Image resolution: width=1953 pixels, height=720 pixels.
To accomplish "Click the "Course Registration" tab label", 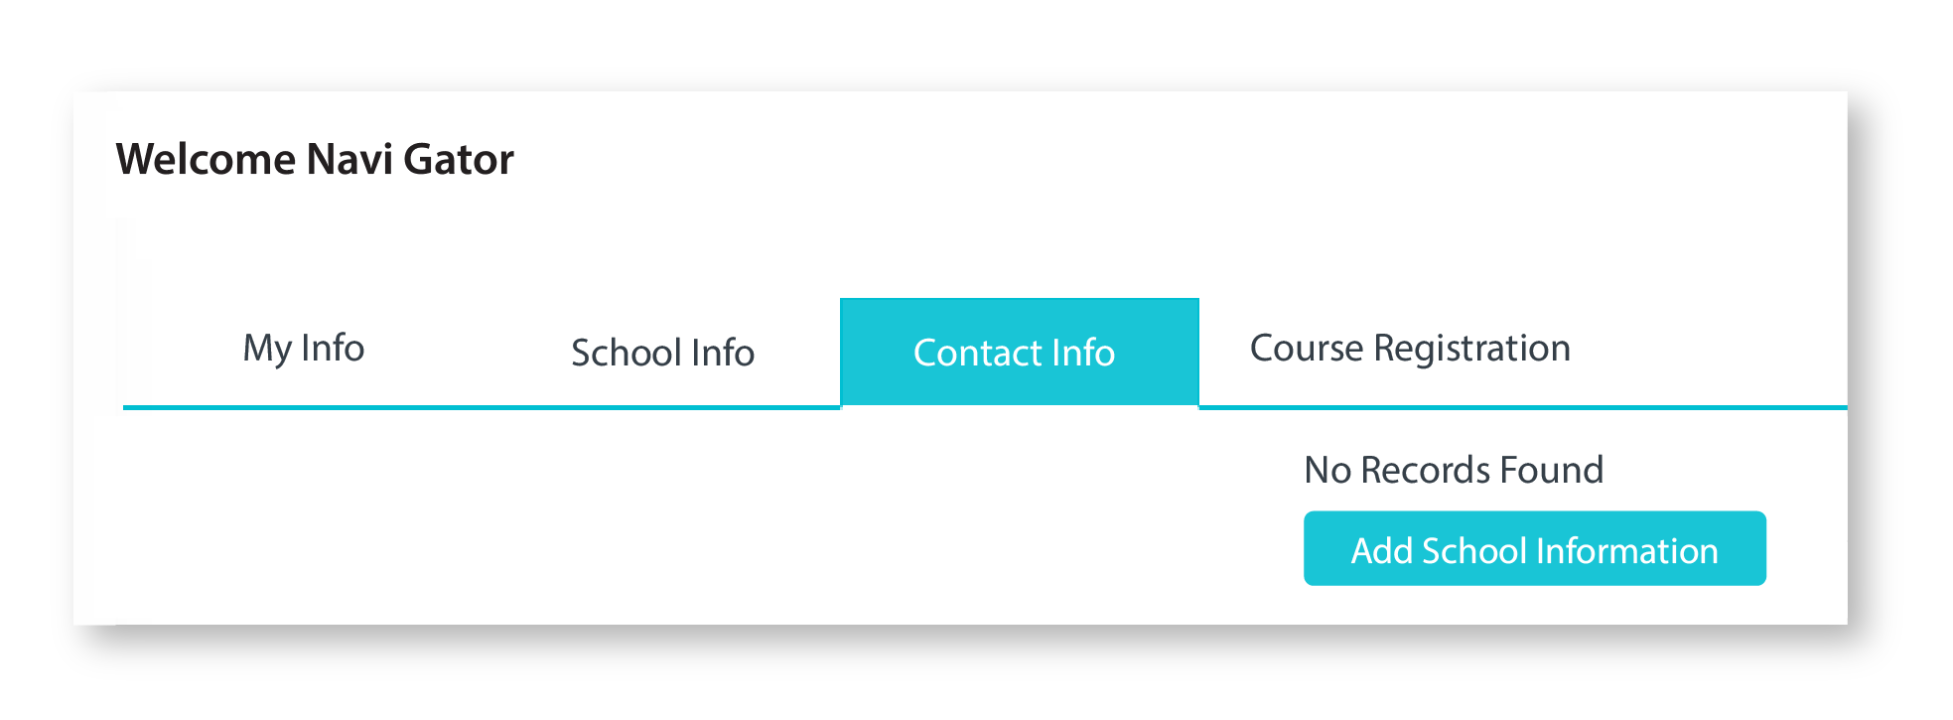I will click(1410, 349).
